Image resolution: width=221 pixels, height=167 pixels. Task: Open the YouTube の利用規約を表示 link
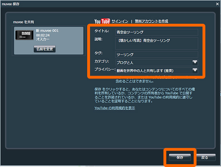[x=115, y=108]
